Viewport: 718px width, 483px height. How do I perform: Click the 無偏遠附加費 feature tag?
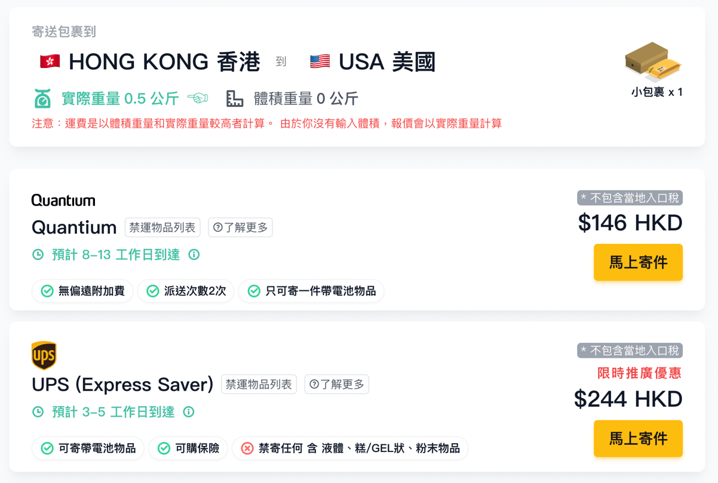[x=82, y=291]
